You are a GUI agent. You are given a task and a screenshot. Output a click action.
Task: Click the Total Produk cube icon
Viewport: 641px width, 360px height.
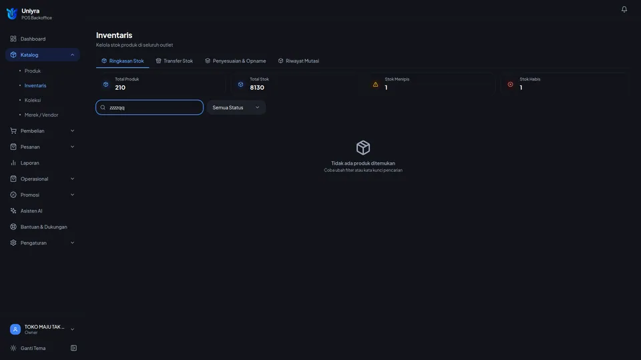pos(106,84)
